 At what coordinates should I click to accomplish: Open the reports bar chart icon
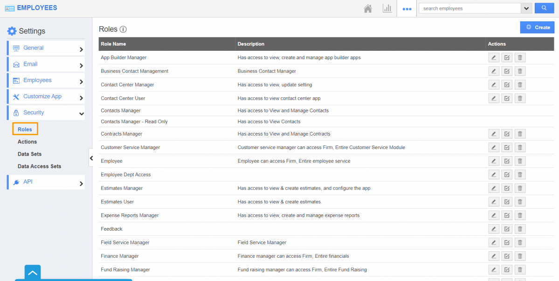[x=387, y=8]
